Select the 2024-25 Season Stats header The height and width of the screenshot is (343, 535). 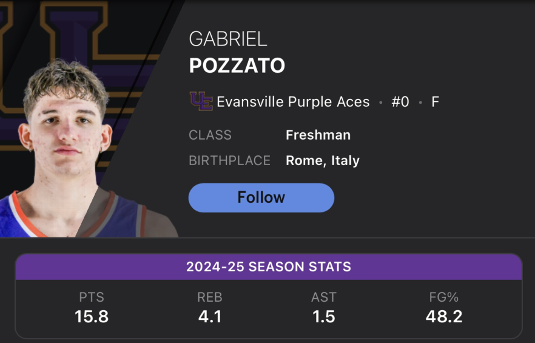269,267
